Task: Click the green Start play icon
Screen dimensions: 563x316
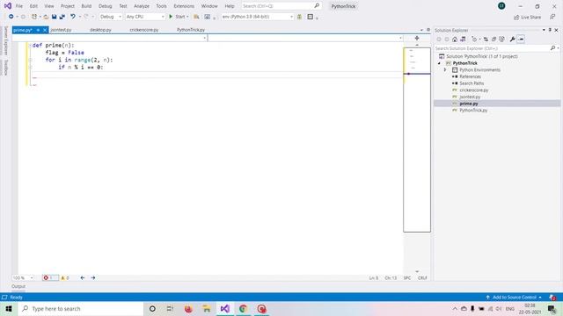Action: coord(171,17)
